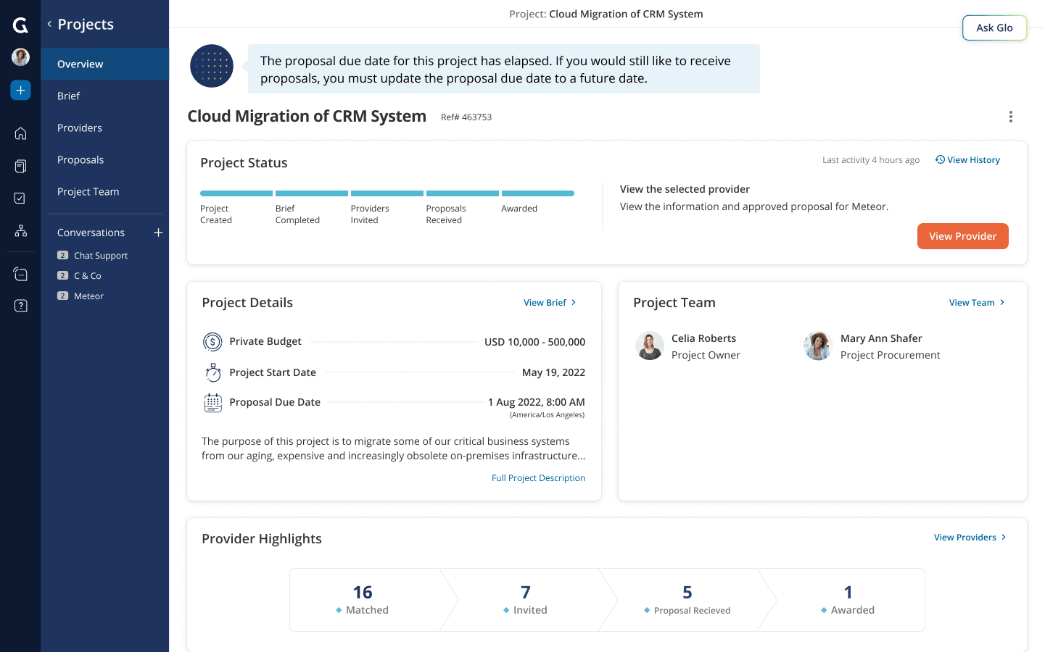Open the help question-mark icon
This screenshot has height=652, width=1045.
coord(20,305)
